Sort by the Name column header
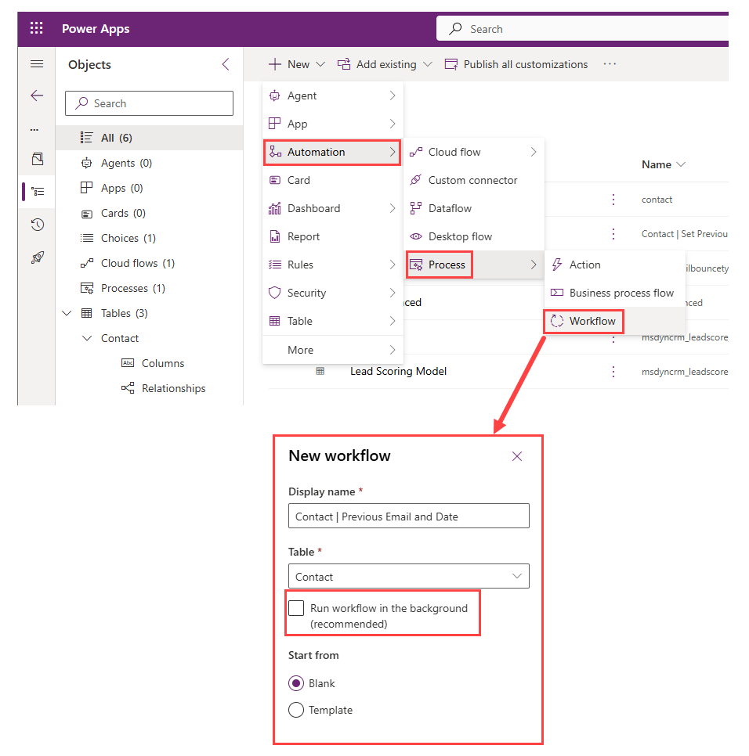749x756 pixels. [x=663, y=164]
